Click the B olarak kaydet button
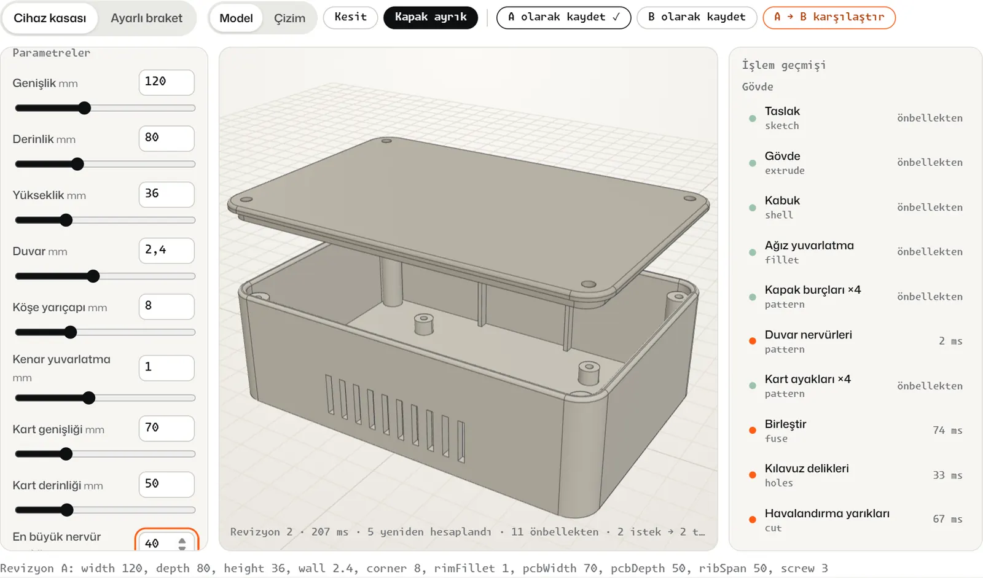 coord(697,17)
